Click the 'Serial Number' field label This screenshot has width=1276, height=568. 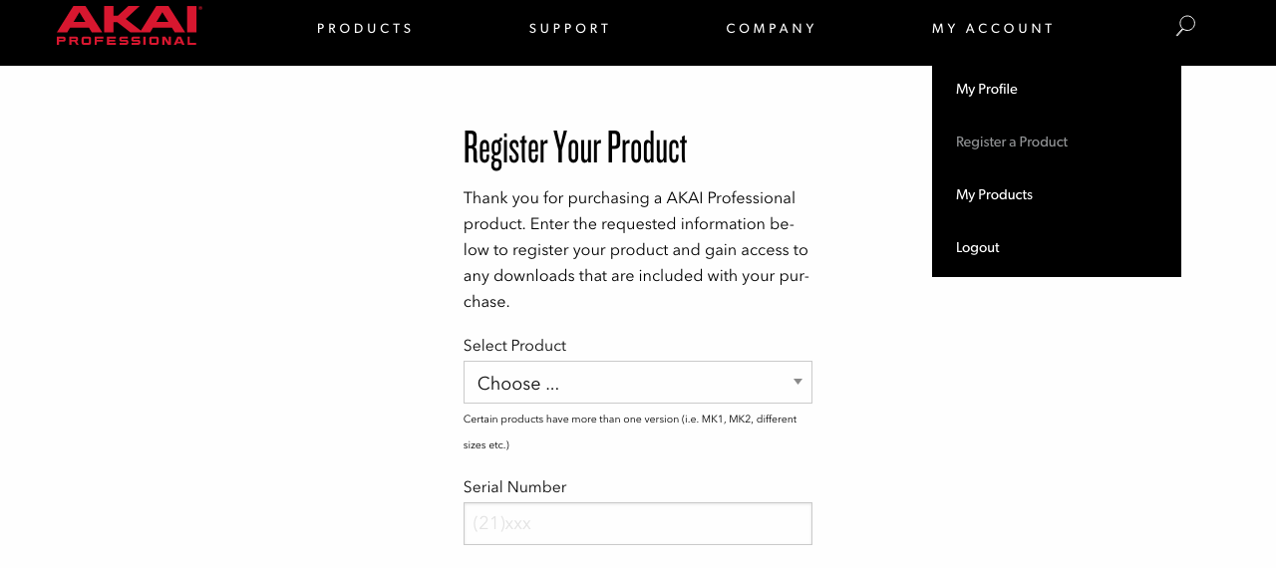pyautogui.click(x=514, y=487)
